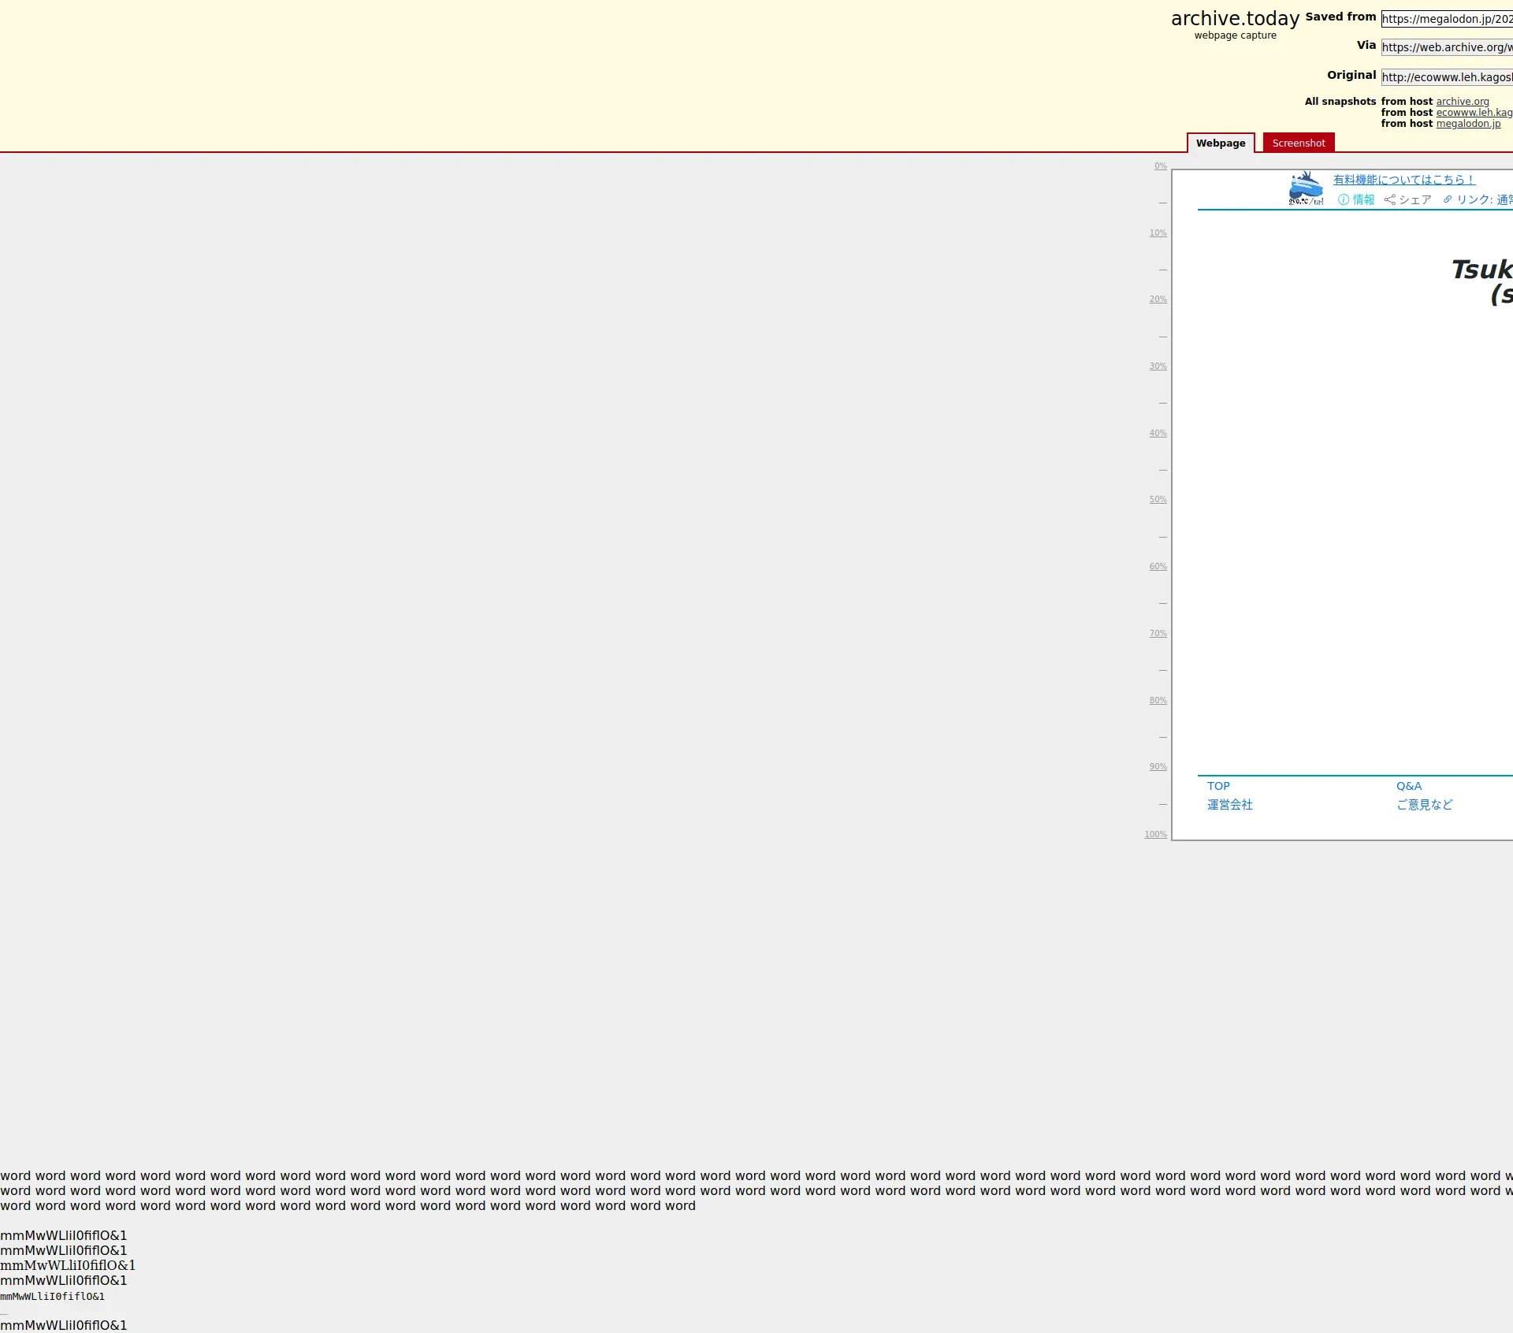The image size is (1513, 1333).
Task: Switch to the Screenshot tab
Action: point(1298,143)
